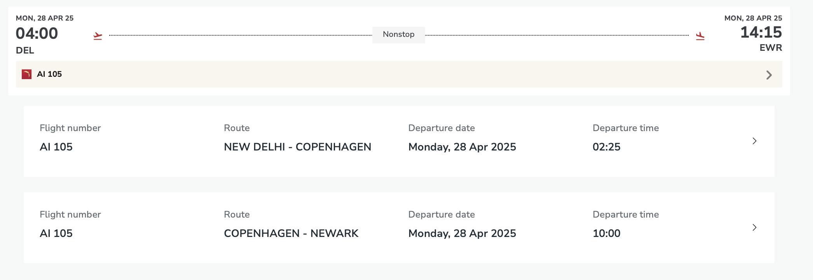The image size is (813, 280).
Task: Click the DEL airport code
Action: click(x=25, y=50)
